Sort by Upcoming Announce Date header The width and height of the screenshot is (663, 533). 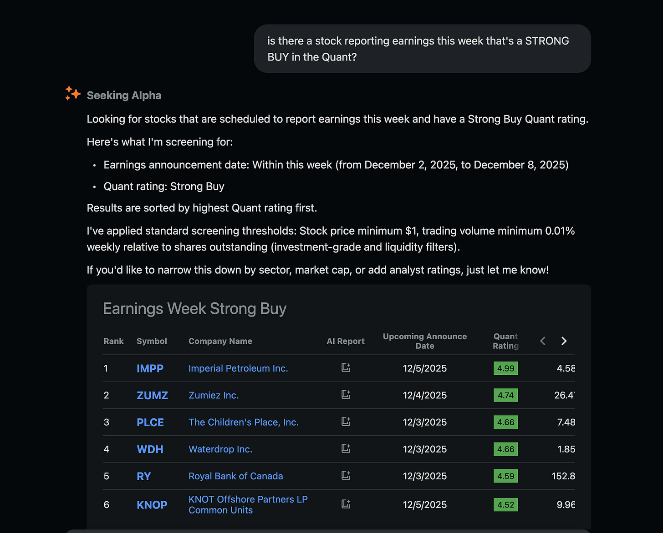point(425,341)
